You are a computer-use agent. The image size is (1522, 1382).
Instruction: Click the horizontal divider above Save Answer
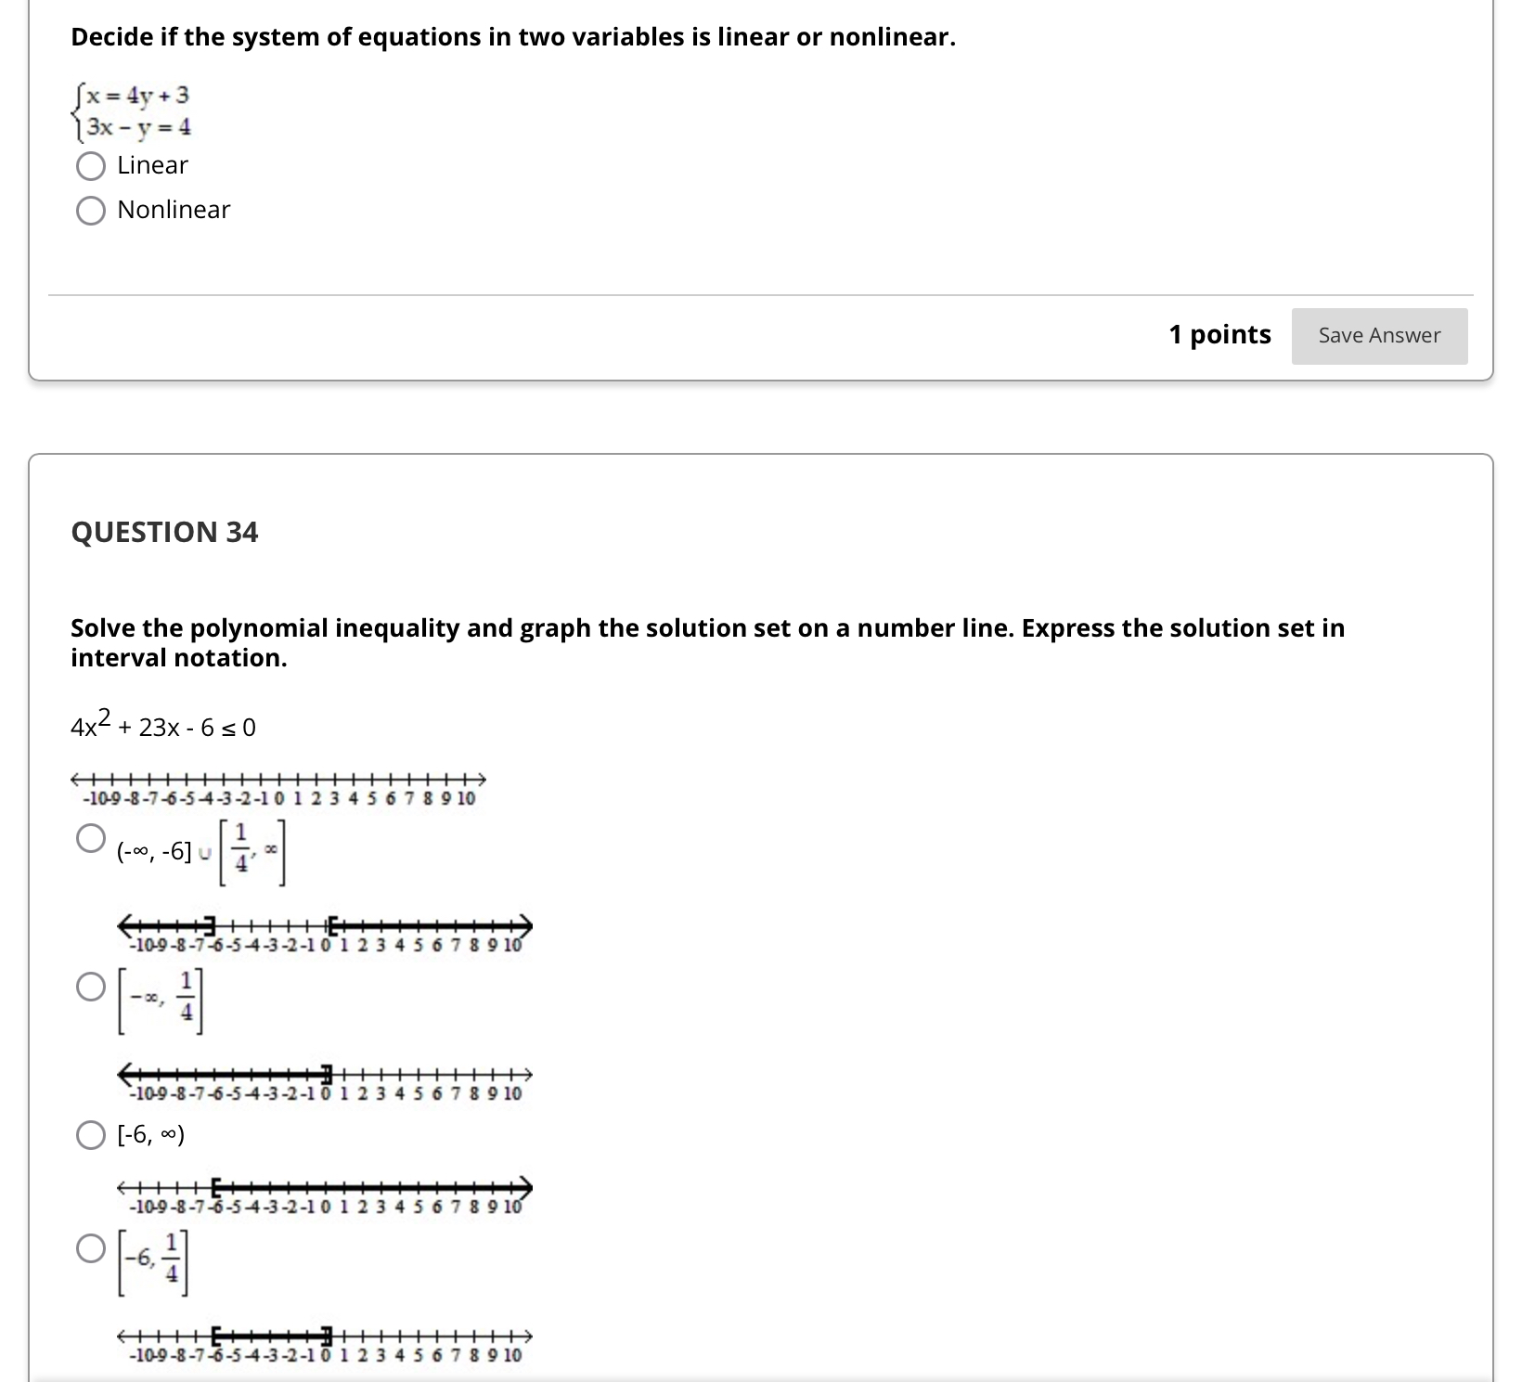761,290
